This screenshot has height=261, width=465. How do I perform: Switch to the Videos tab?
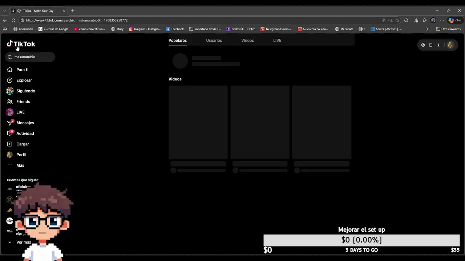(x=247, y=40)
